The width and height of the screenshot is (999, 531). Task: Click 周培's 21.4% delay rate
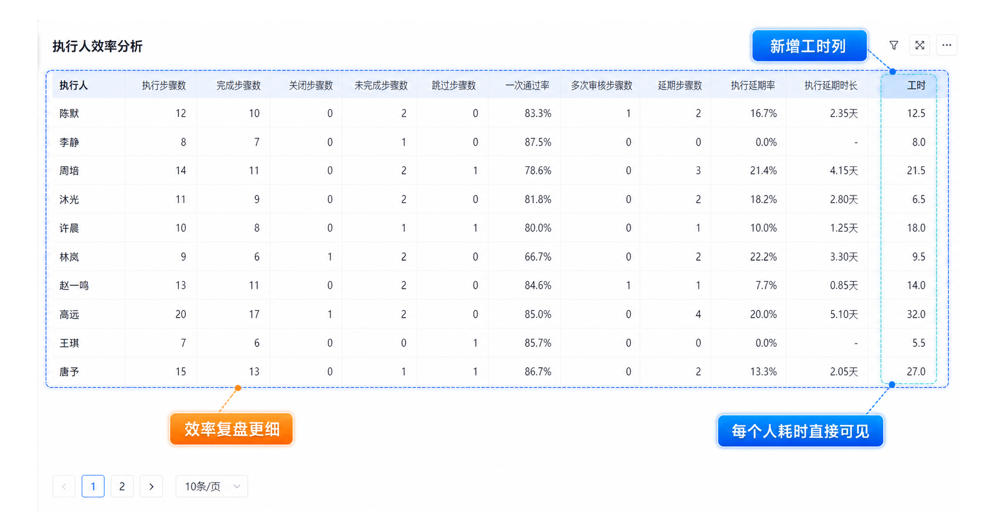coord(764,171)
